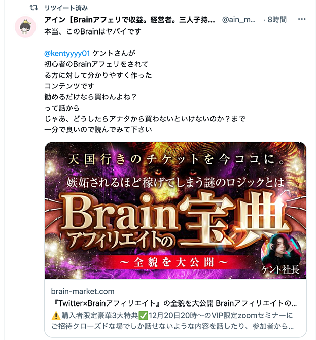Screen dimensions: 316x340
Task: Open the 『Twitter×Brainアフィリエイト』 card title
Action: (x=174, y=303)
